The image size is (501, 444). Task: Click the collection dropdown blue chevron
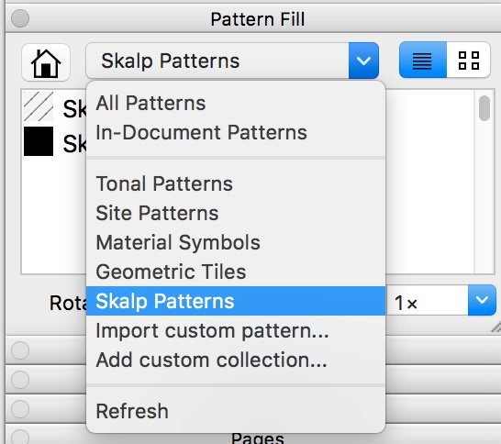[x=363, y=61]
